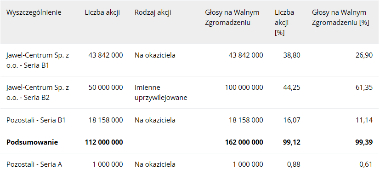
Task: Click the Pozostali - Seria B1 row label
Action: point(36,120)
